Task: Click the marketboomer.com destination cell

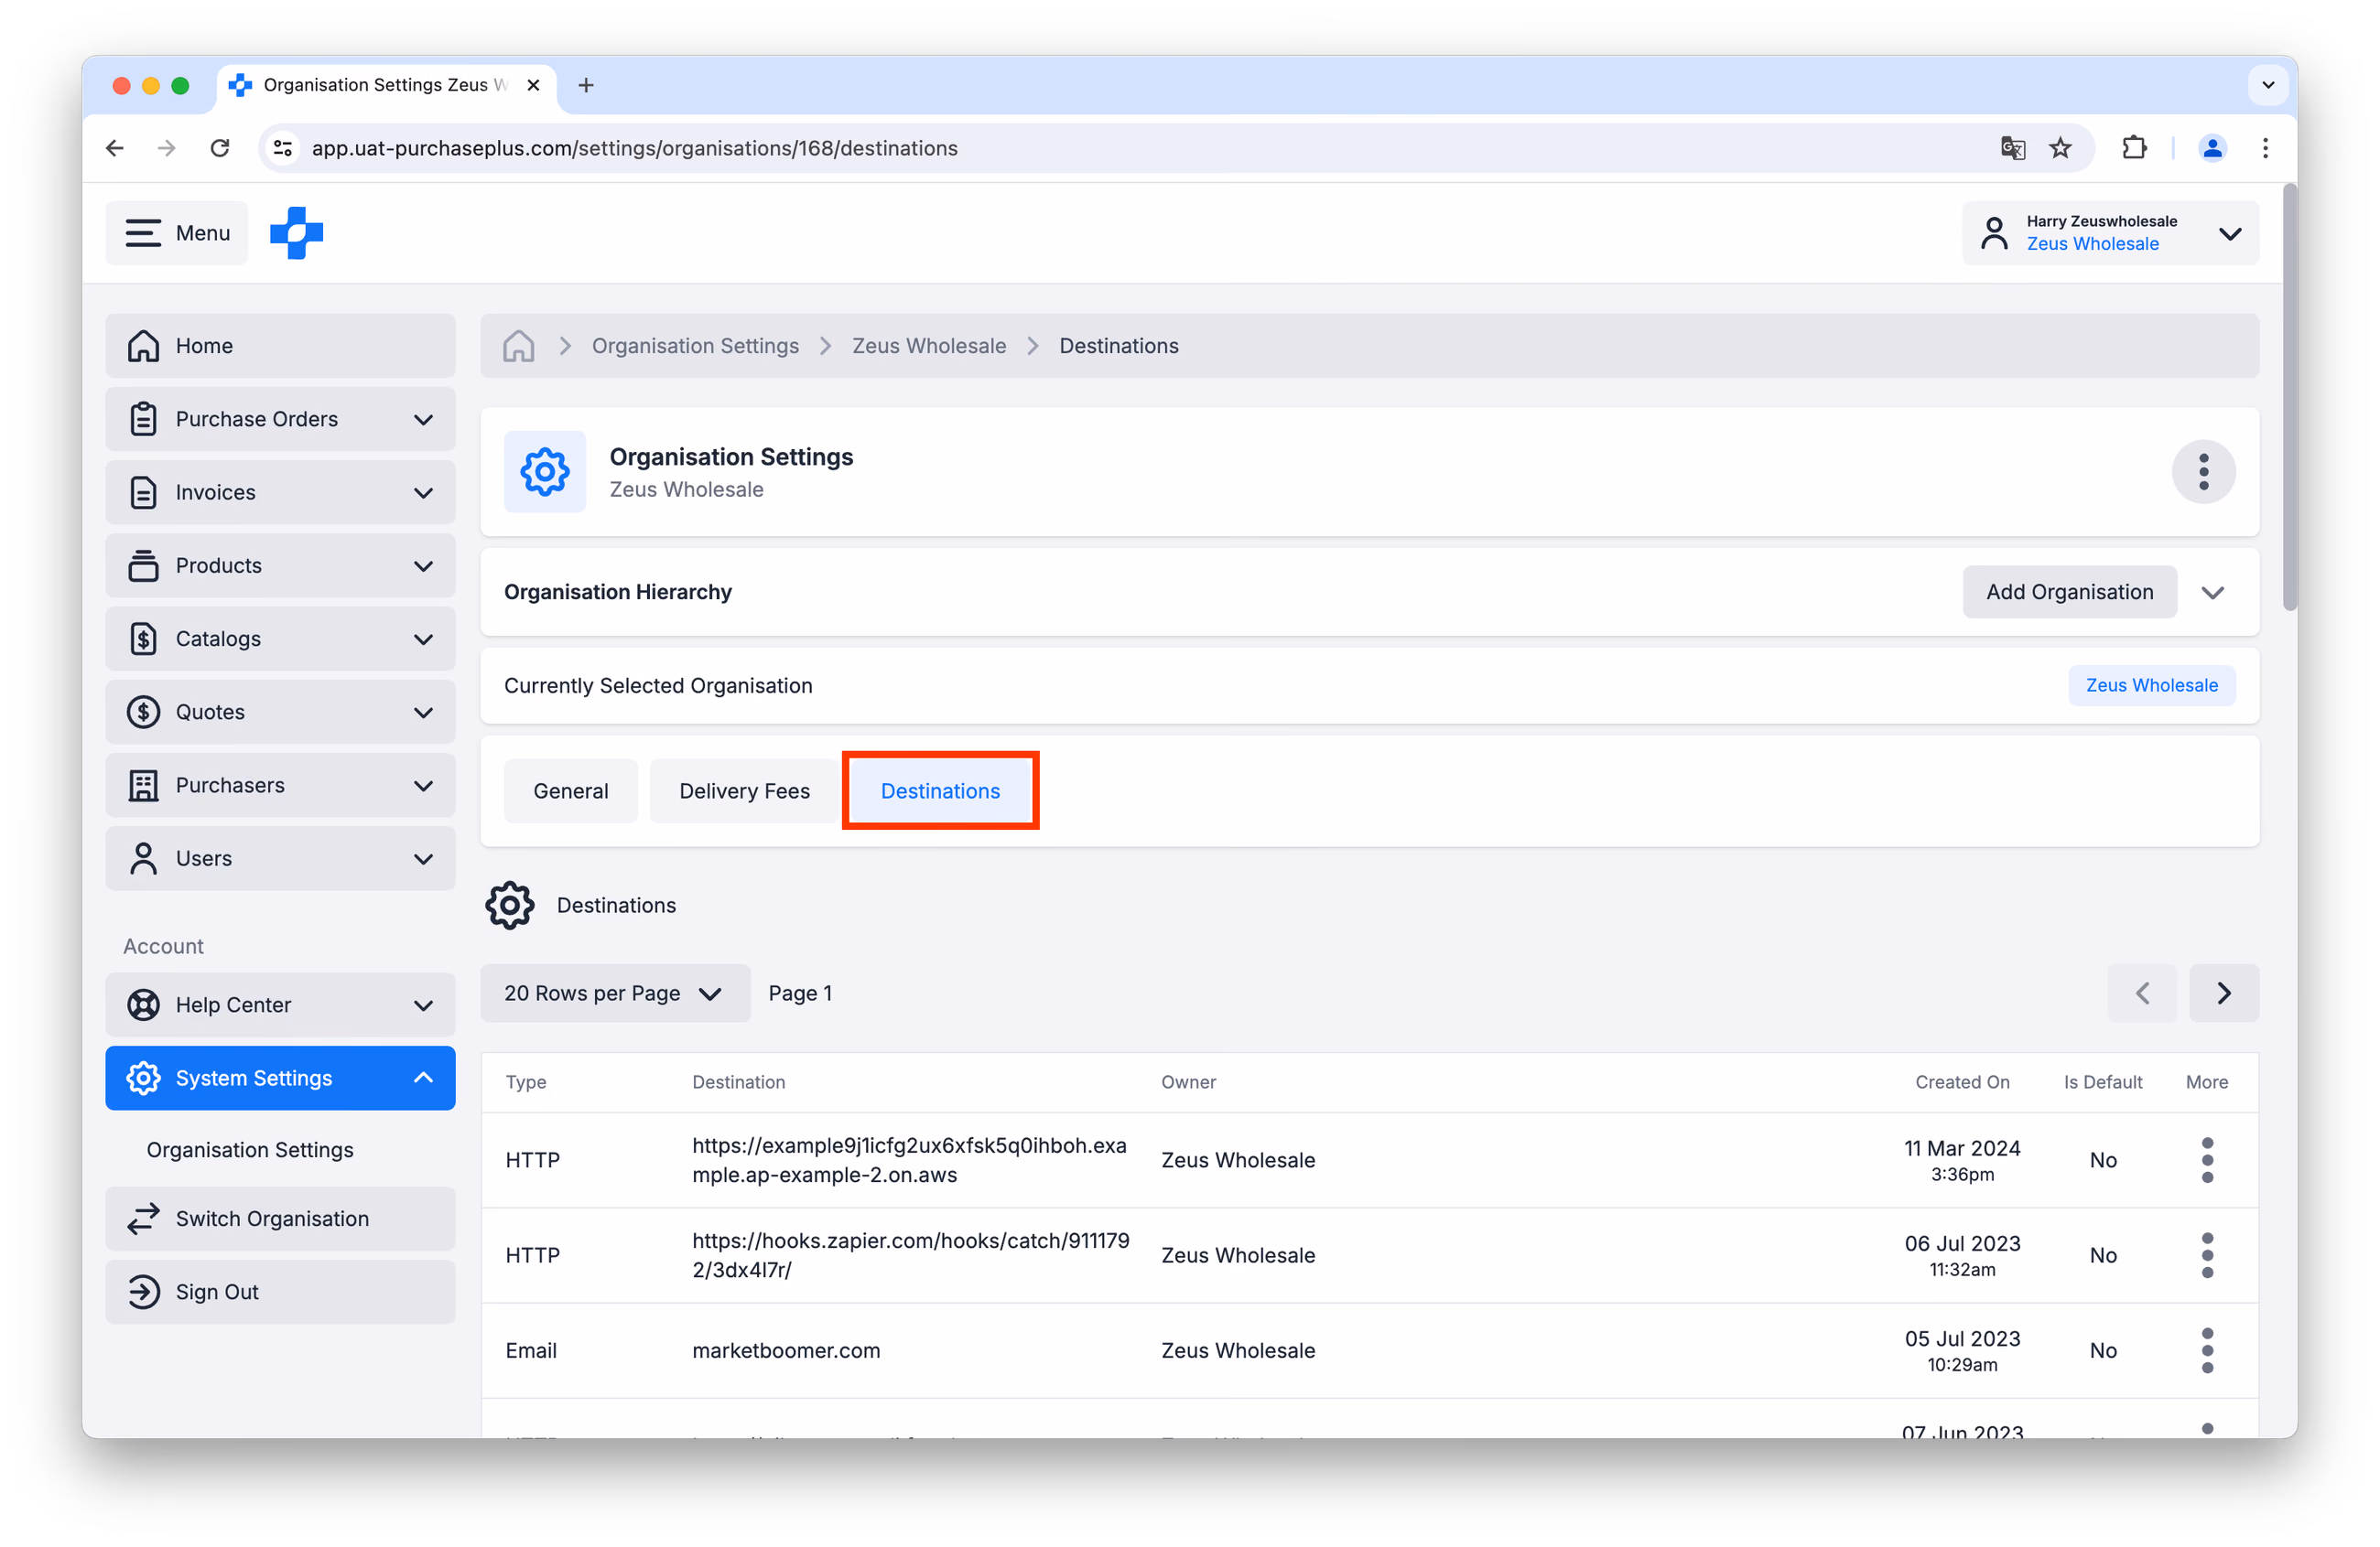Action: click(x=786, y=1350)
